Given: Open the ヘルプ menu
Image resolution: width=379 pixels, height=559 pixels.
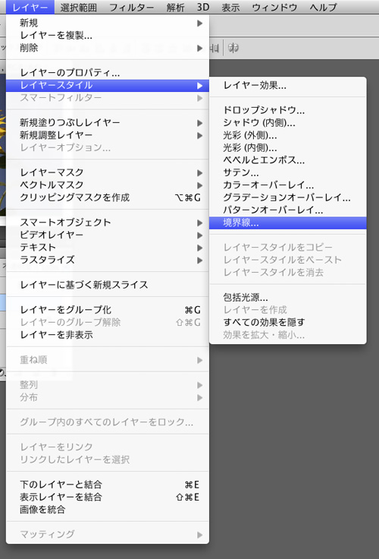Looking at the screenshot, I should pos(323,7).
